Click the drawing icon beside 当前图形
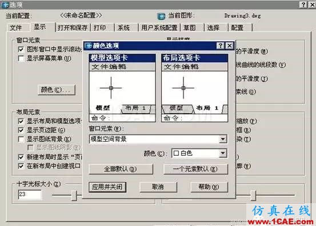The height and width of the screenshot is (226, 316). [161, 17]
